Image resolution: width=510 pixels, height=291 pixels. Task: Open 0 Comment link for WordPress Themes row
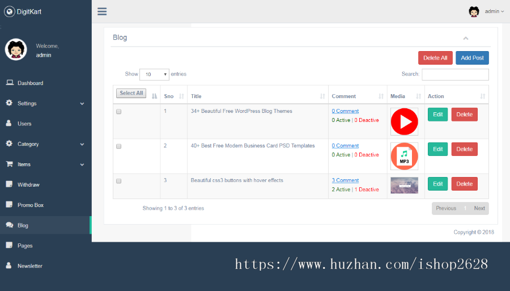pyautogui.click(x=345, y=111)
